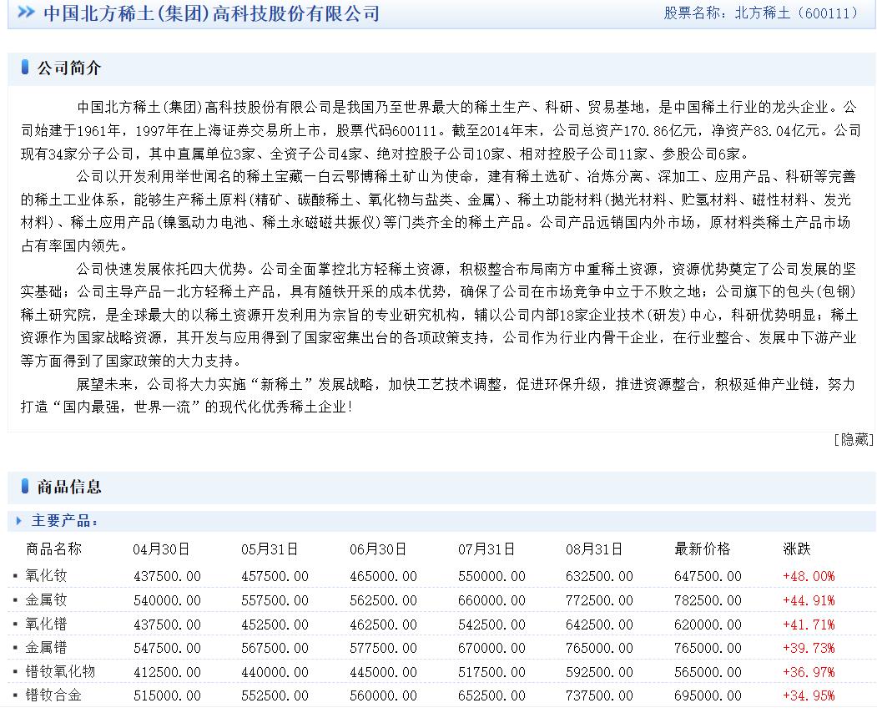The height and width of the screenshot is (713, 877).
Task: Click the latest price 647500.00
Action: (708, 576)
